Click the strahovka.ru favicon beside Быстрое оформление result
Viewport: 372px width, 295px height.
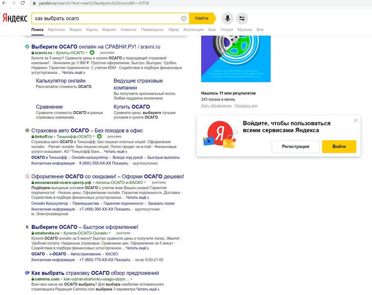27,227
